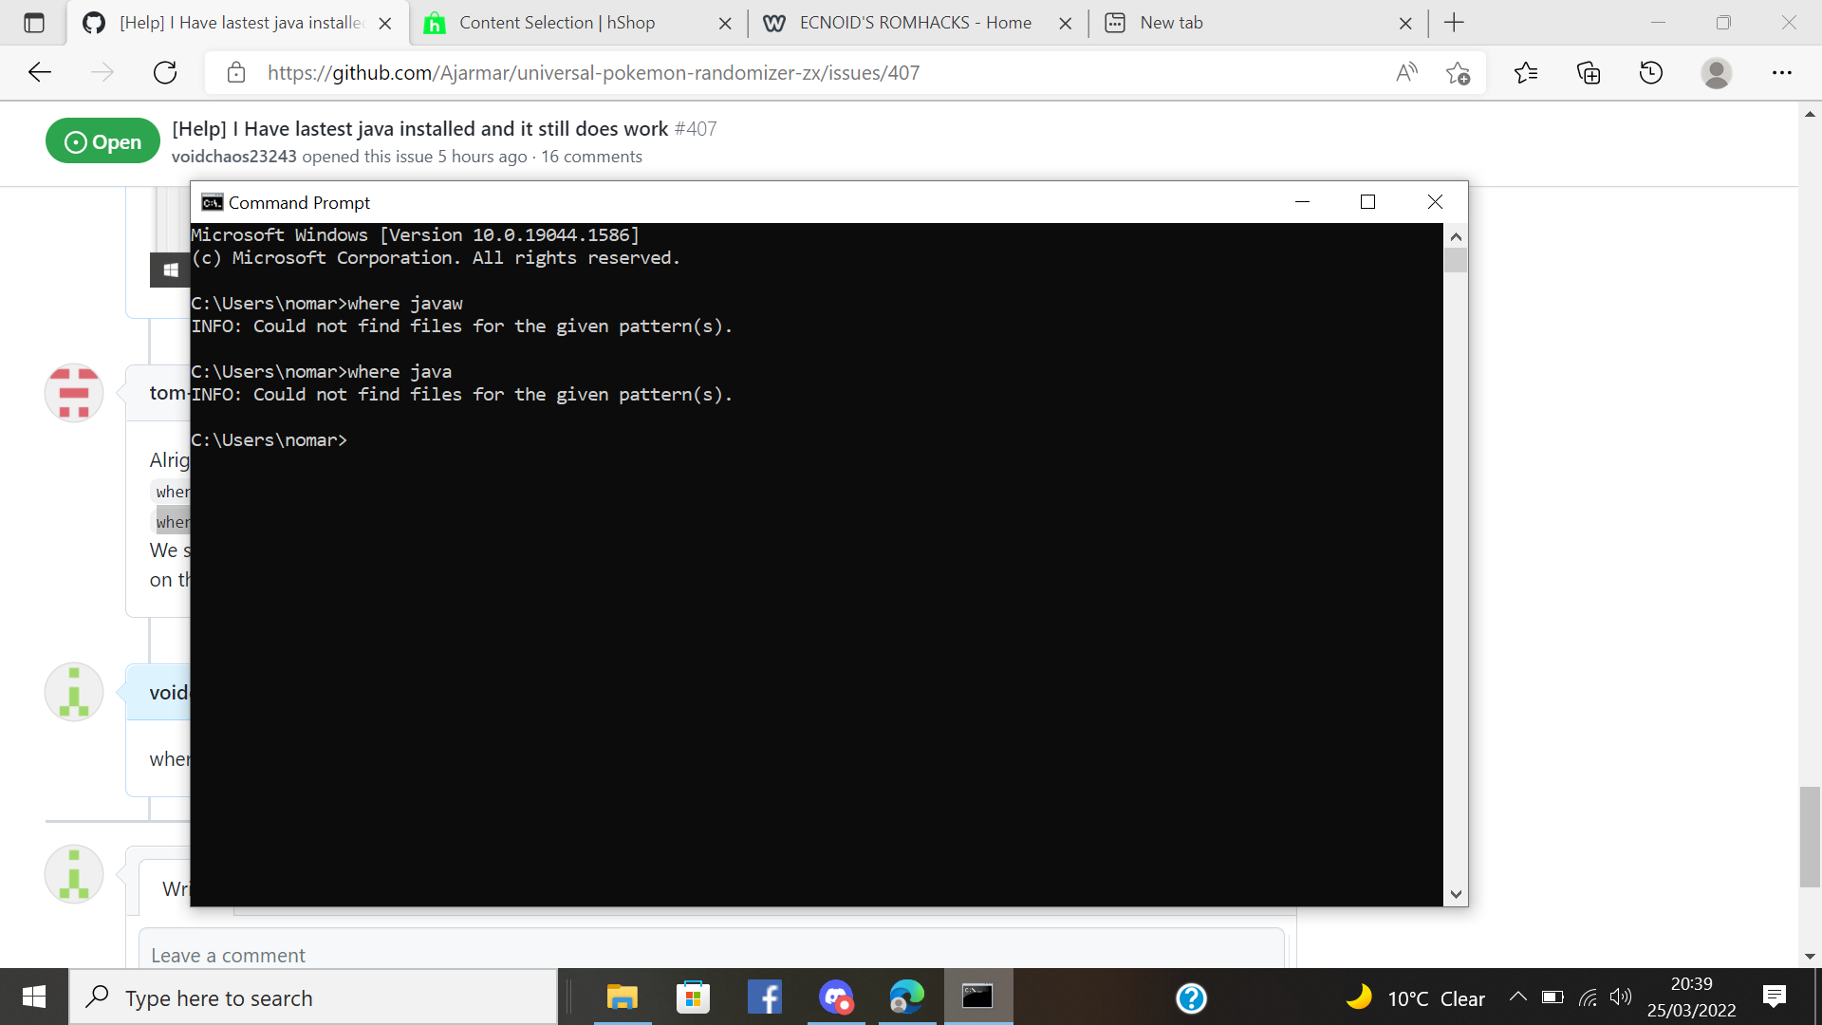The height and width of the screenshot is (1025, 1822).
Task: Open Microsoft Store from the taskbar
Action: [693, 997]
